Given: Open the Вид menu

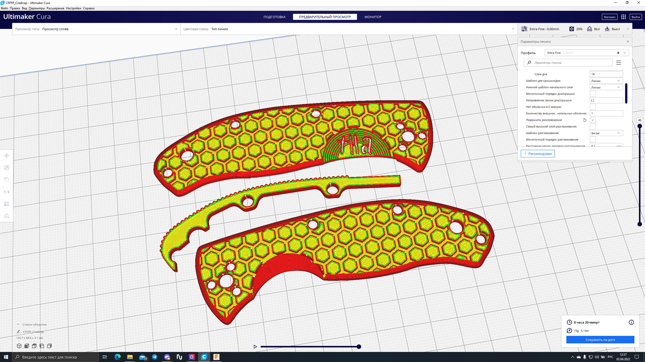Looking at the screenshot, I should click(24, 8).
